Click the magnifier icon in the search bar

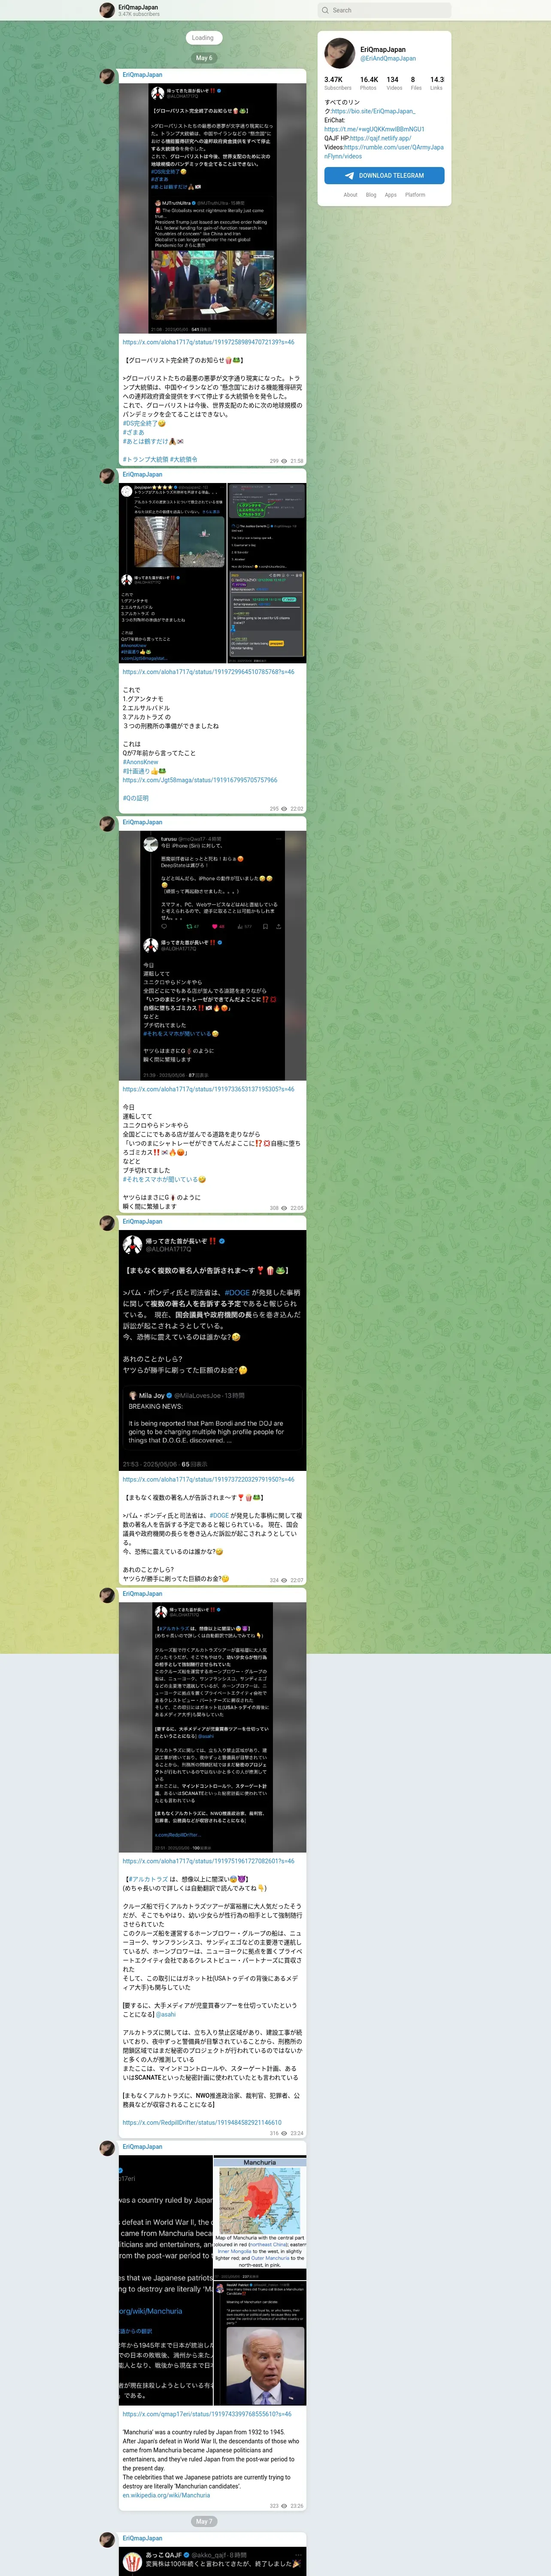(x=325, y=10)
